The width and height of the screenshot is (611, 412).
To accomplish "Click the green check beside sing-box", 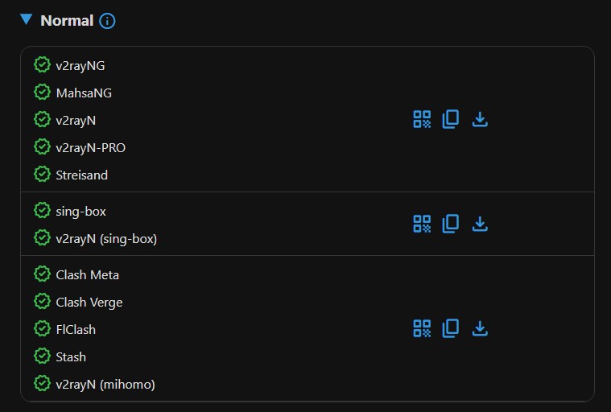I will click(x=42, y=211).
